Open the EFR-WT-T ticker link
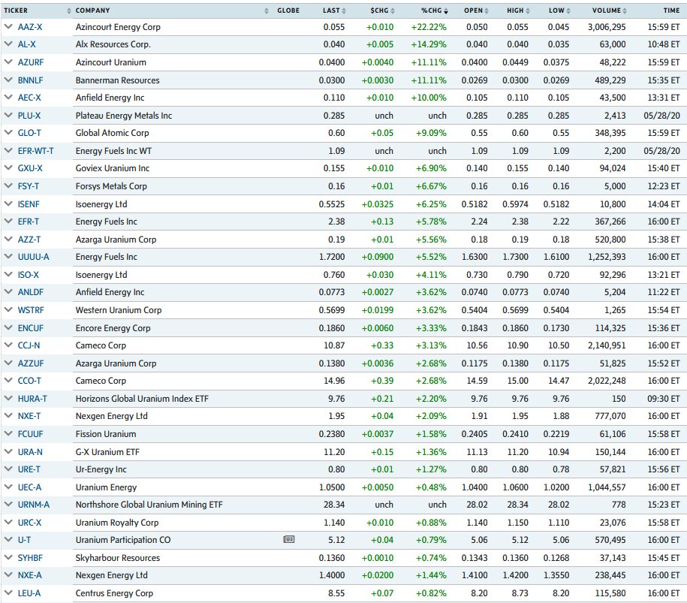The height and width of the screenshot is (603, 687). (35, 151)
